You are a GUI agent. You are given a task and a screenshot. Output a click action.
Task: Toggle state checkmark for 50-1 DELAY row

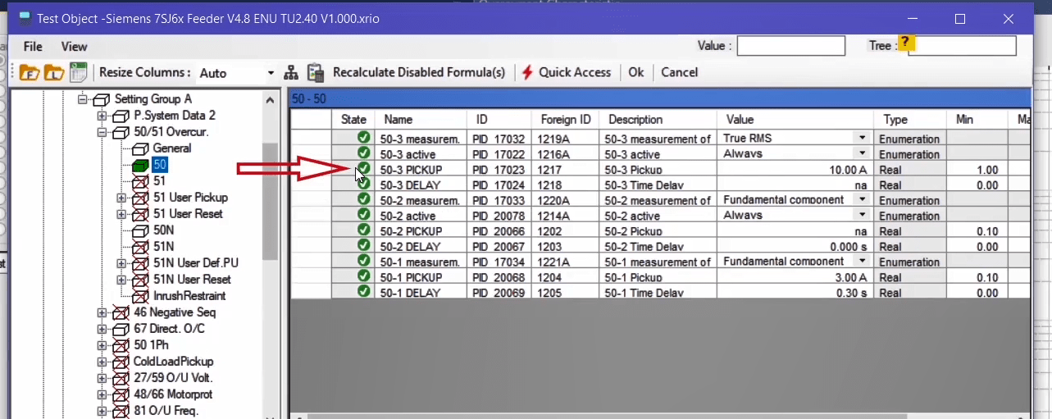tap(363, 293)
